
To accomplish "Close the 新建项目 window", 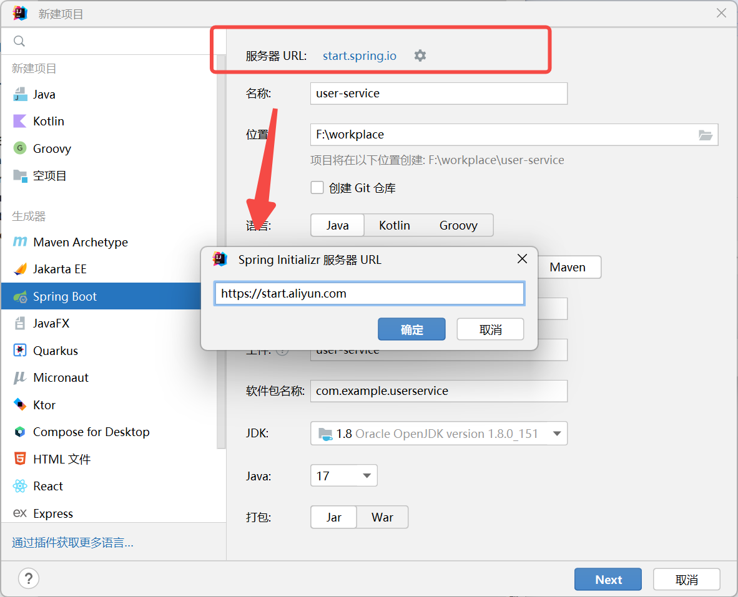I will coord(721,13).
